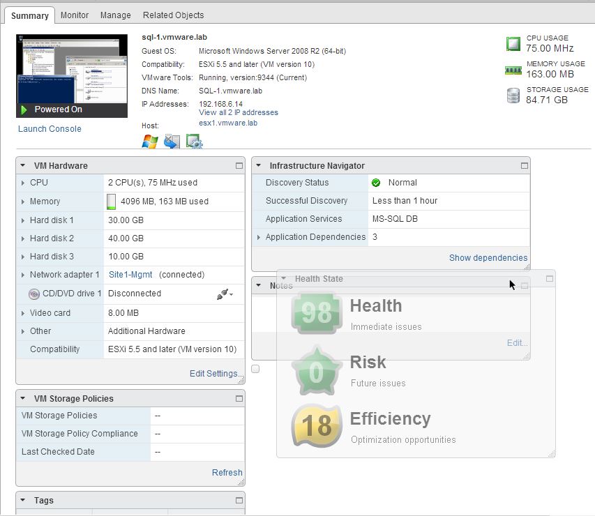Collapse the VM Hardware panel

point(23,165)
